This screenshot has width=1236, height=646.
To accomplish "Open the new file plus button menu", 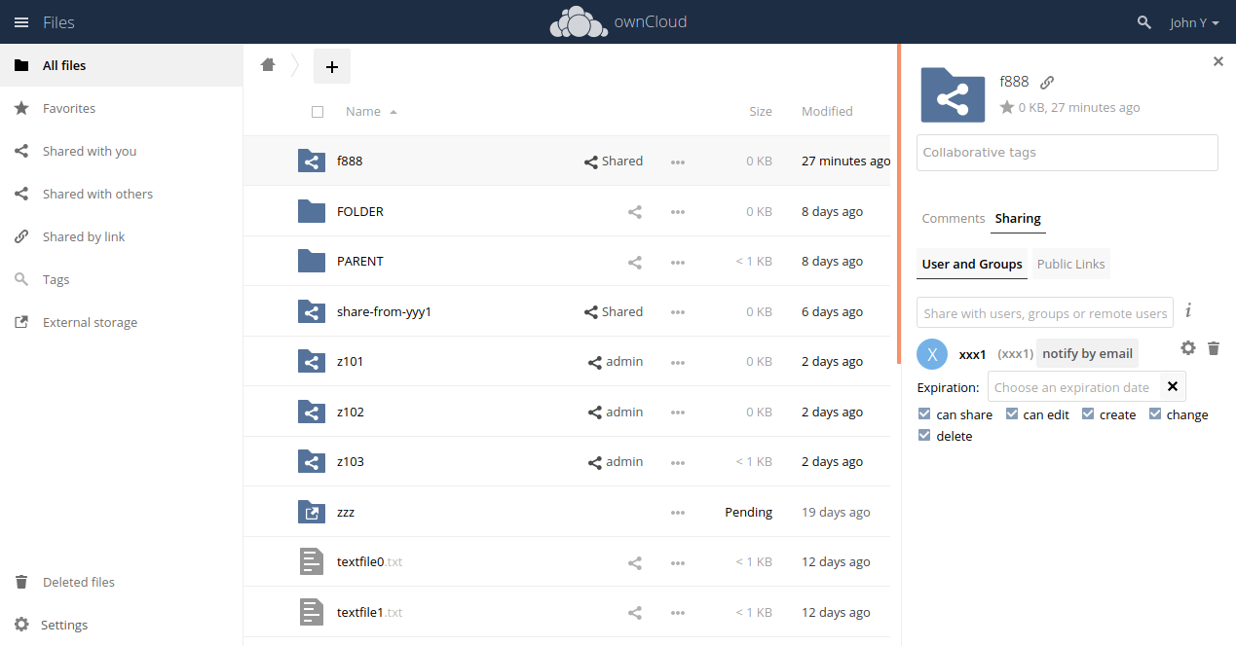I will [331, 66].
